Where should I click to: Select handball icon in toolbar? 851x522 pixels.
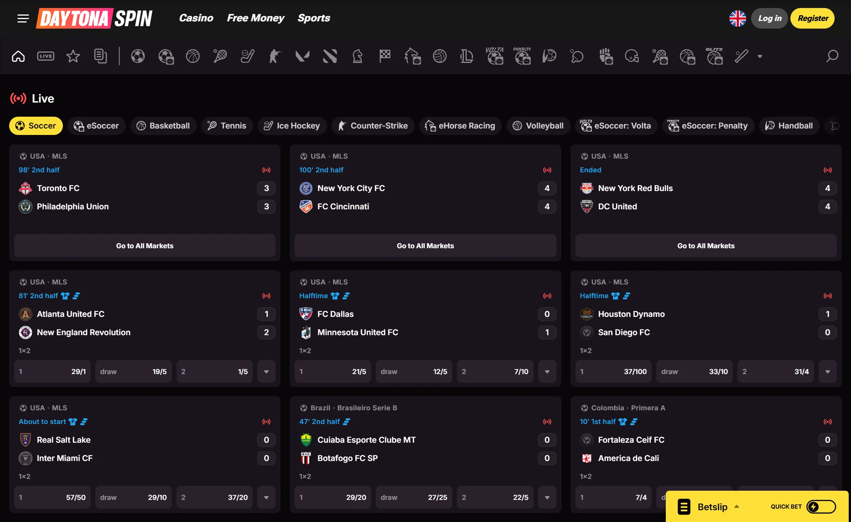click(x=550, y=56)
